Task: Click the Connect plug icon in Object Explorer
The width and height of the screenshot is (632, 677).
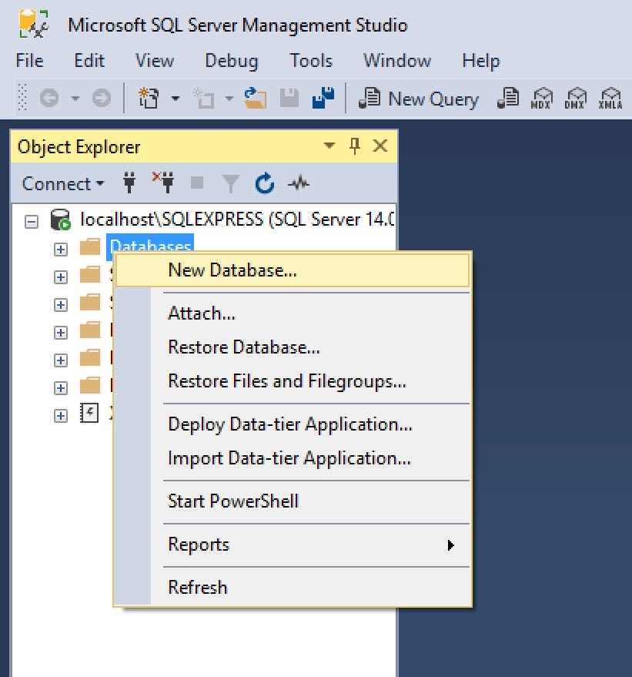Action: click(129, 183)
